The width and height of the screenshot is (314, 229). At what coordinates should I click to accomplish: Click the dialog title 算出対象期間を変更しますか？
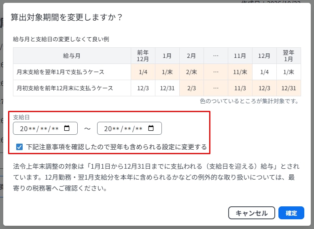[66, 17]
